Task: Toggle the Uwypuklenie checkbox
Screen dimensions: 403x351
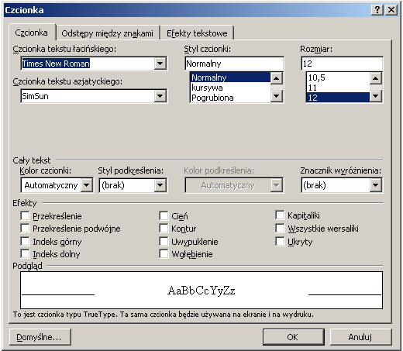Action: click(x=164, y=242)
